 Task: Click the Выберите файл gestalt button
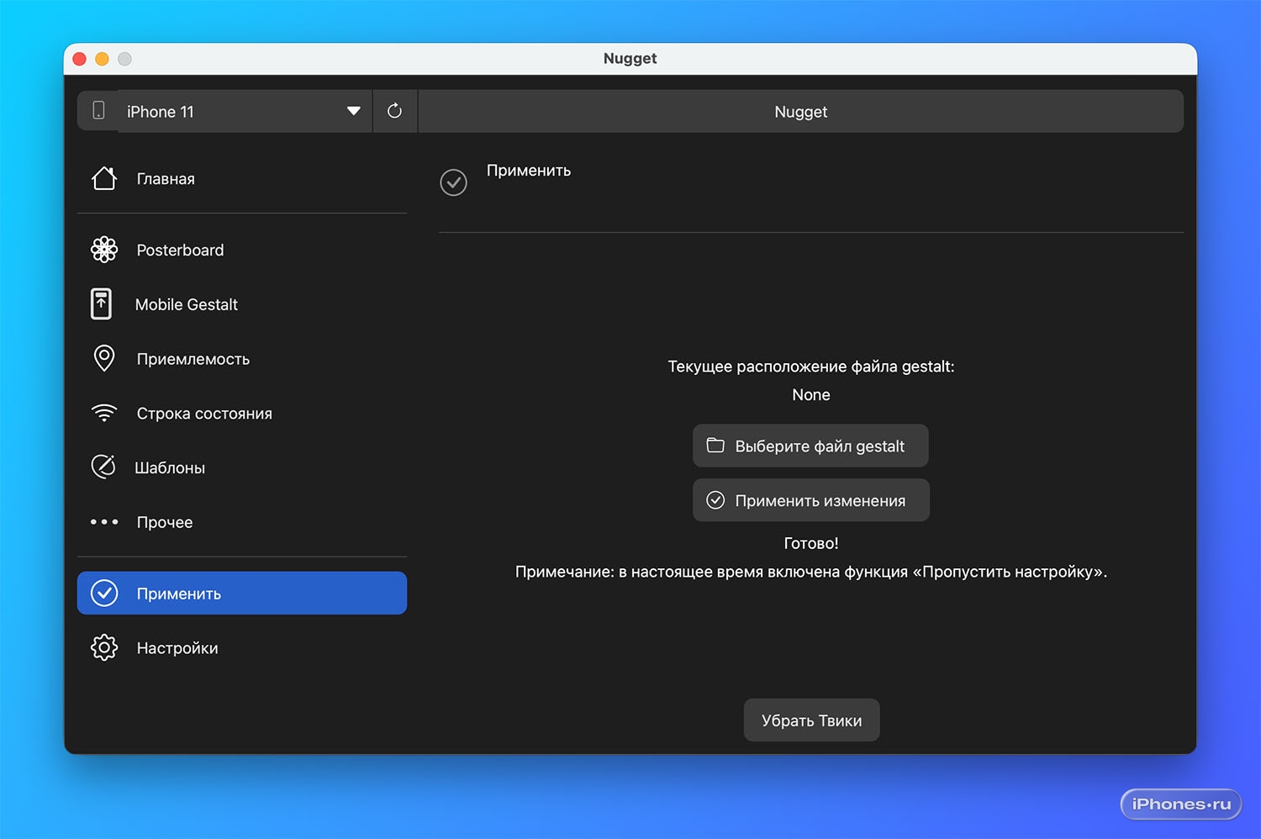click(x=810, y=446)
